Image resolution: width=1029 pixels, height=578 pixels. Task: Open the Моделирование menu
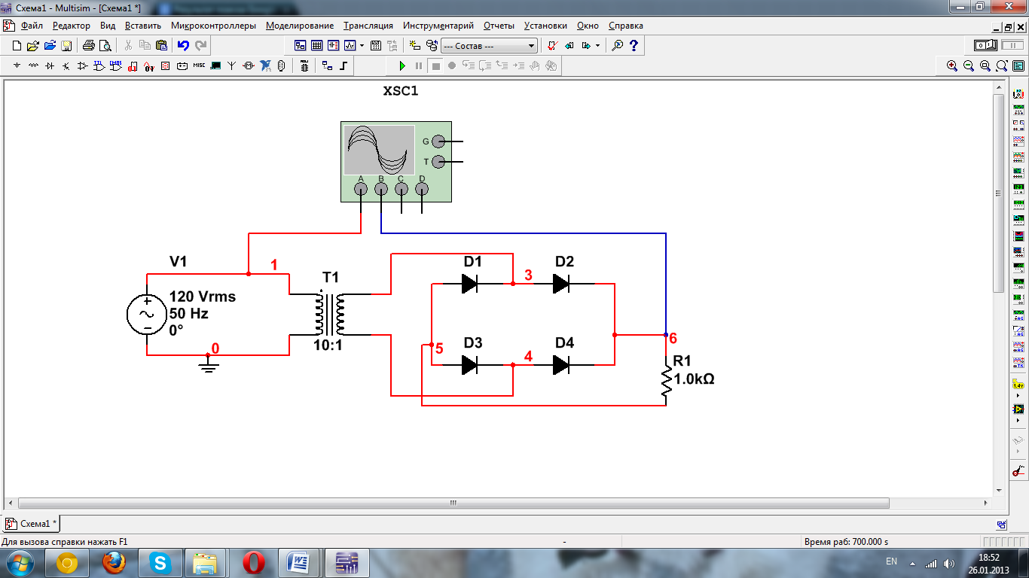point(301,25)
